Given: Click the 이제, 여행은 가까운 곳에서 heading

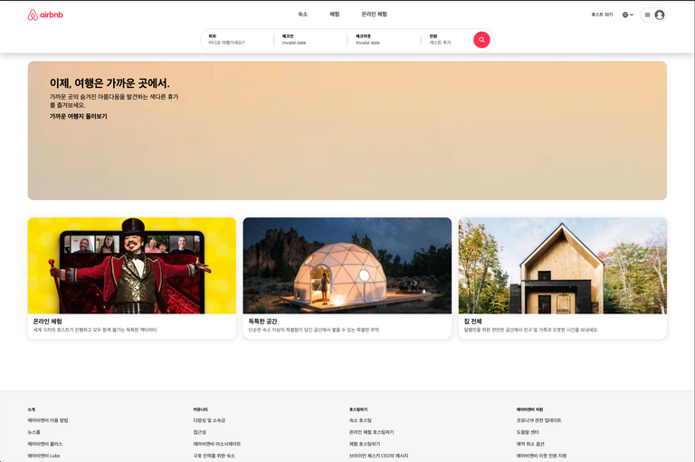Looking at the screenshot, I should coord(109,83).
